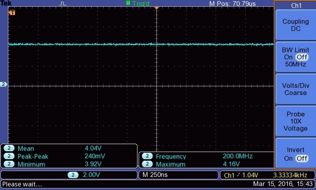Click the Minimum measurement label
The image size is (316, 190).
(31, 164)
